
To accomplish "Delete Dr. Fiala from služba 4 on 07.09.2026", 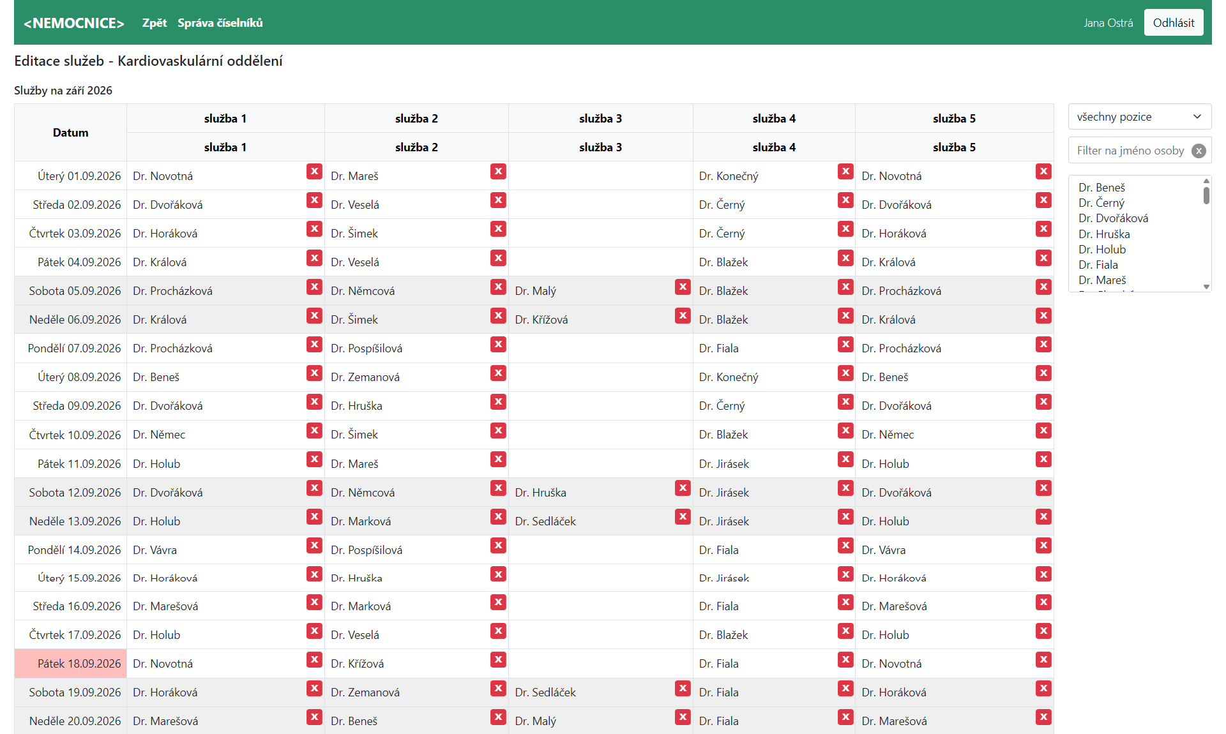I will (x=845, y=344).
